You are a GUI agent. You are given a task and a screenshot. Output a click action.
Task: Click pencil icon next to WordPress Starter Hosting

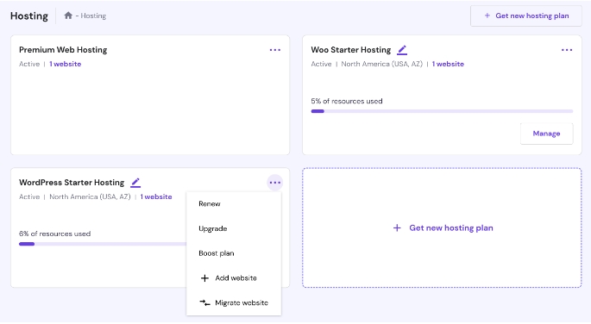[135, 183]
